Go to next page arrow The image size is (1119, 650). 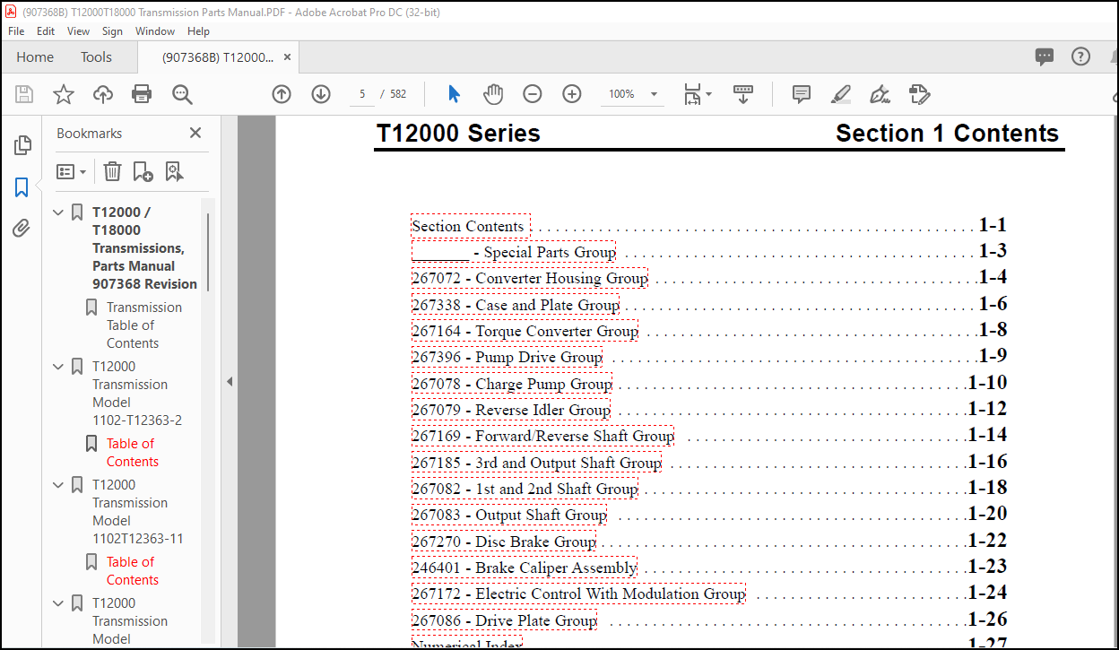point(321,94)
